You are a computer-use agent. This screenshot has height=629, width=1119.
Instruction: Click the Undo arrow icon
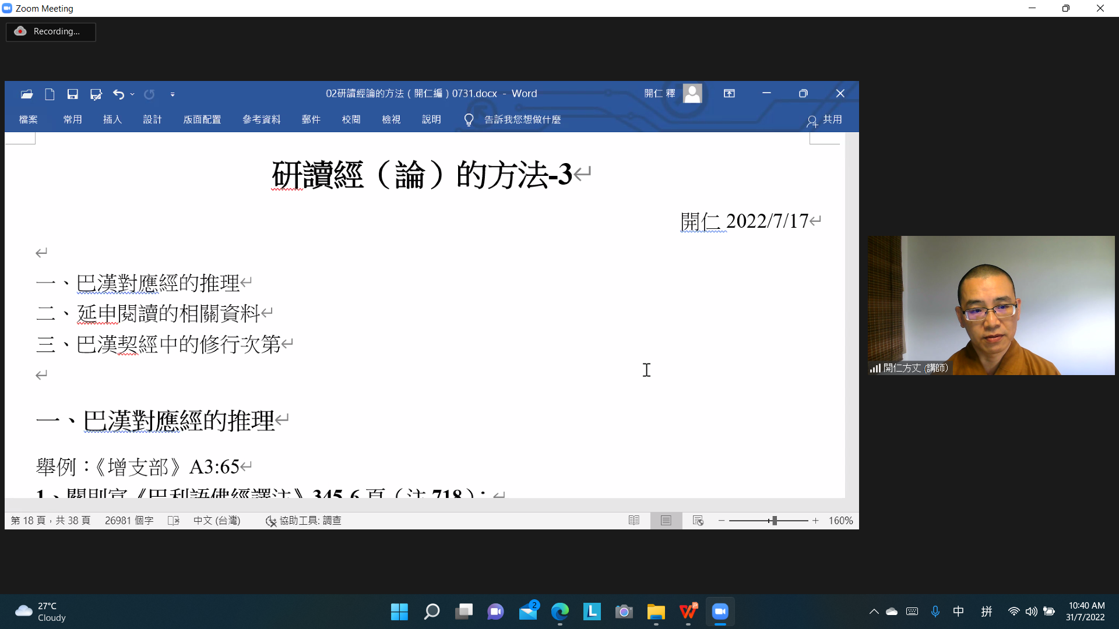point(118,94)
